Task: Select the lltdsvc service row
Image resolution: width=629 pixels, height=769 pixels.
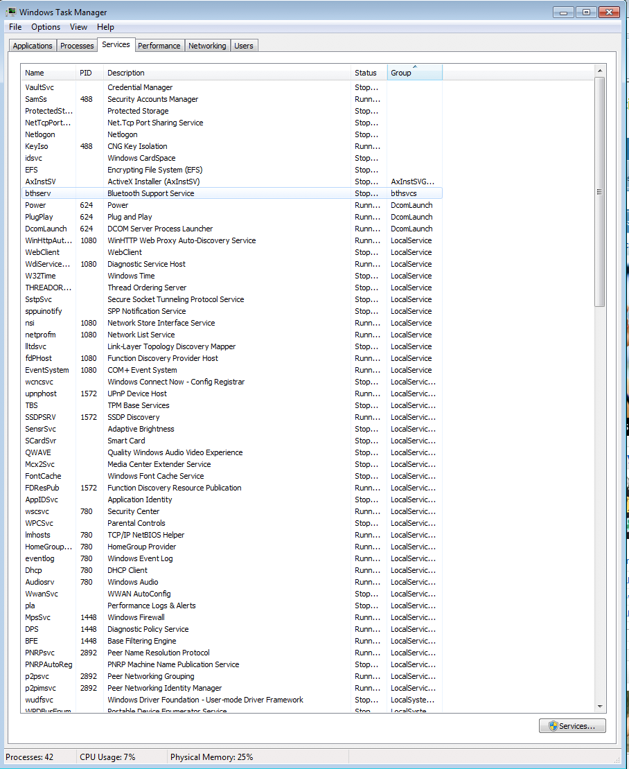Action: (x=232, y=346)
